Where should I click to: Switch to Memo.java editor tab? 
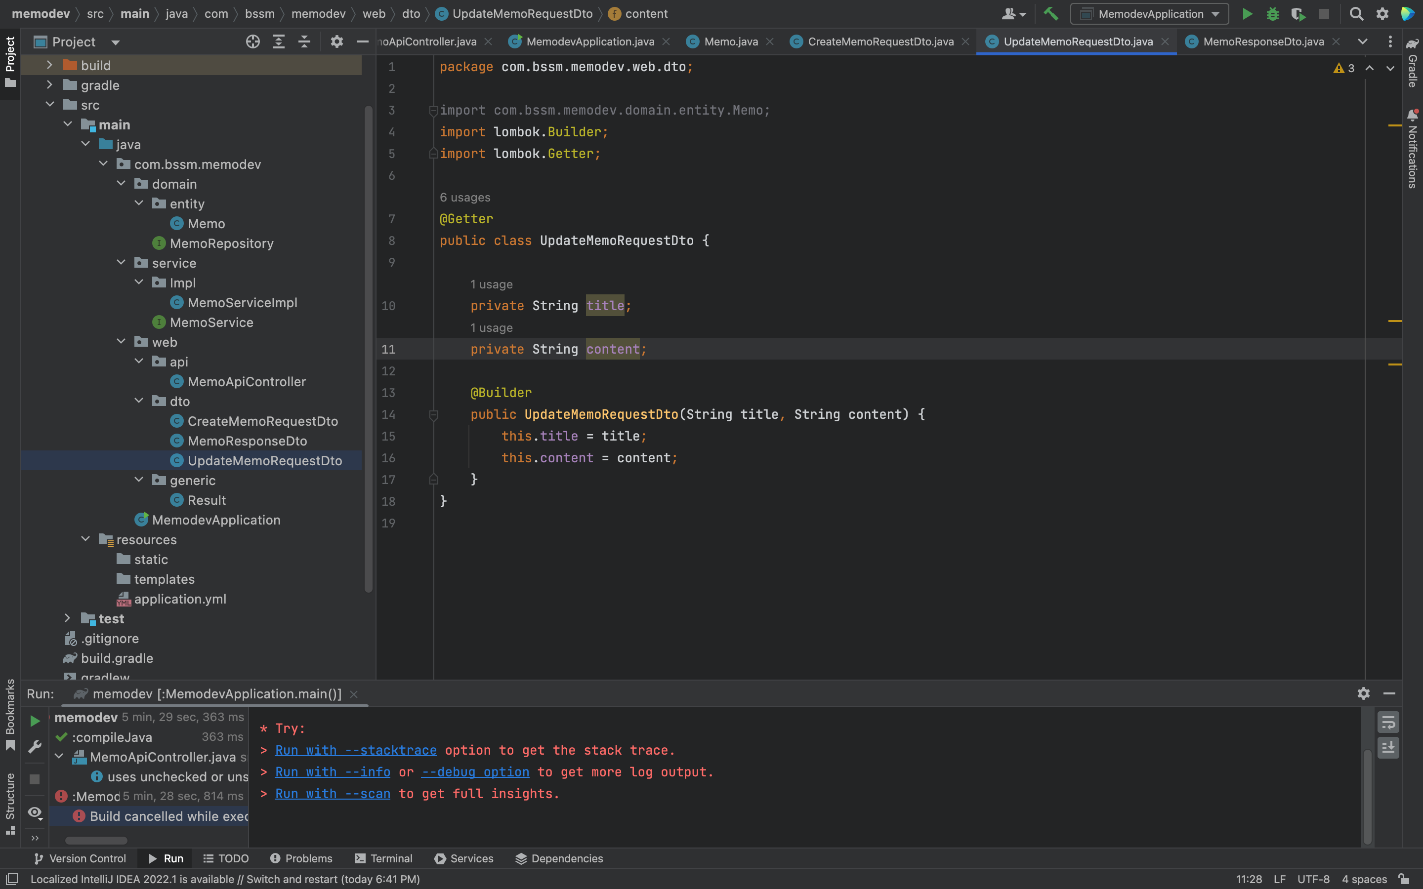click(730, 42)
